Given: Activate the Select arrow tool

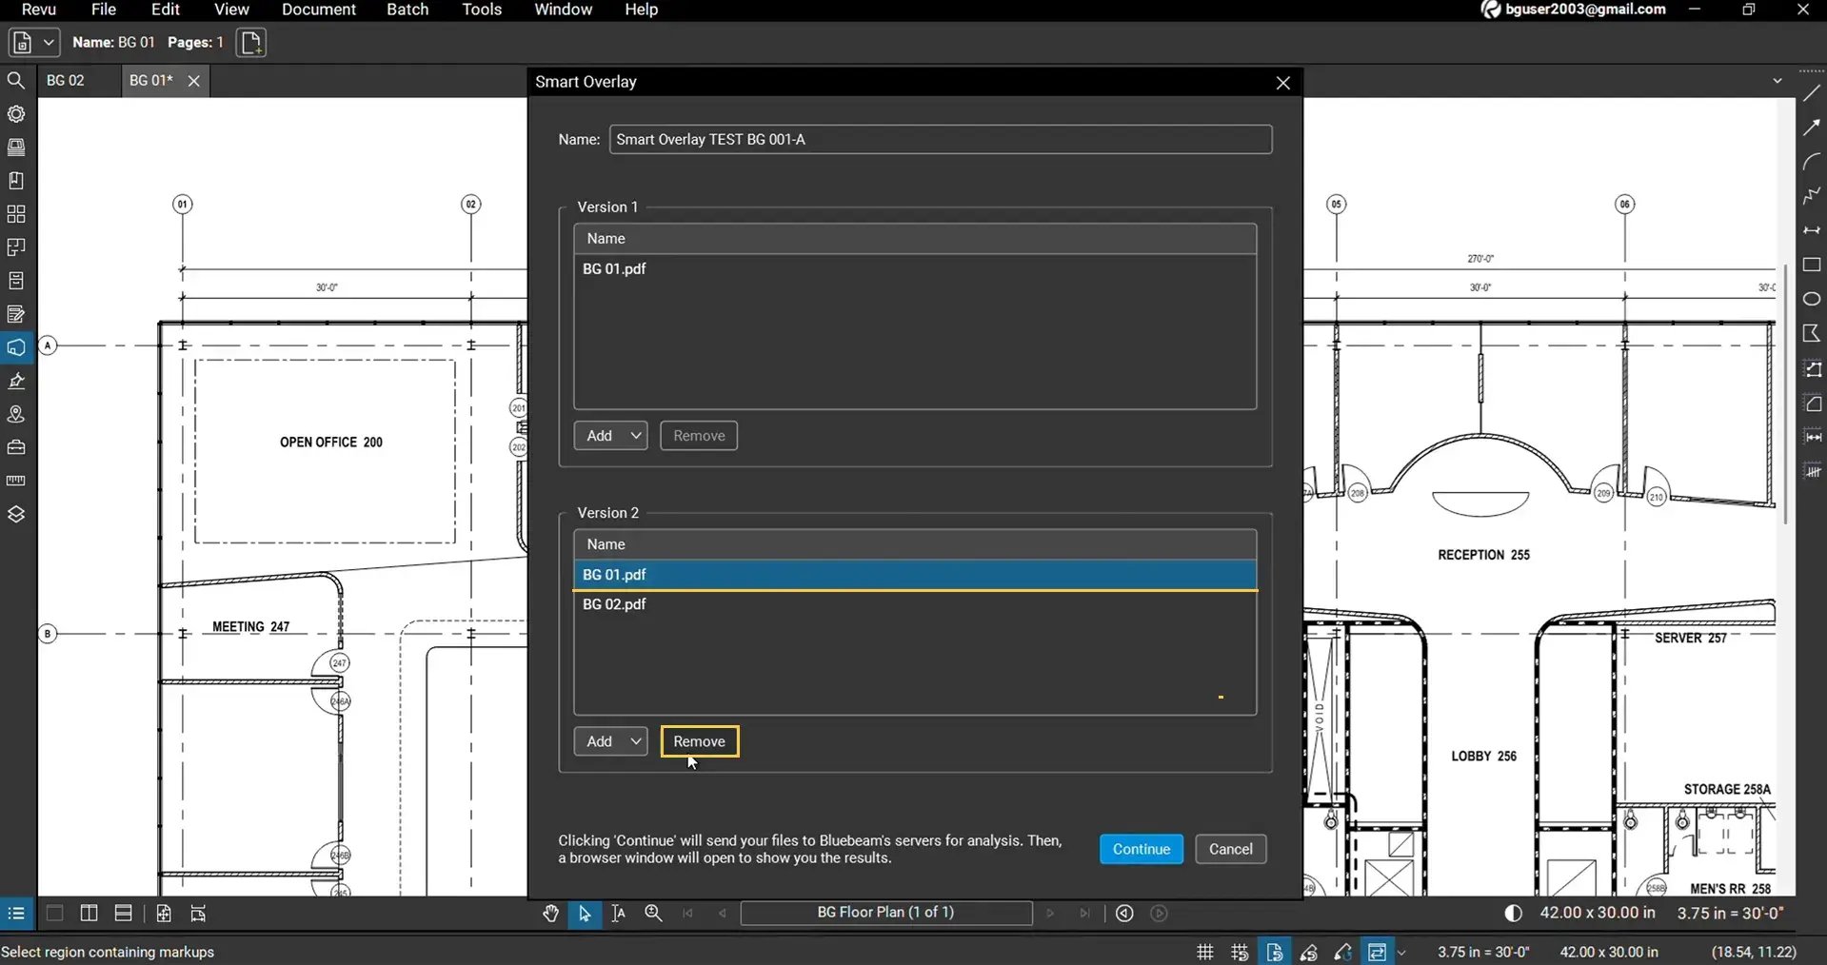Looking at the screenshot, I should [x=585, y=914].
